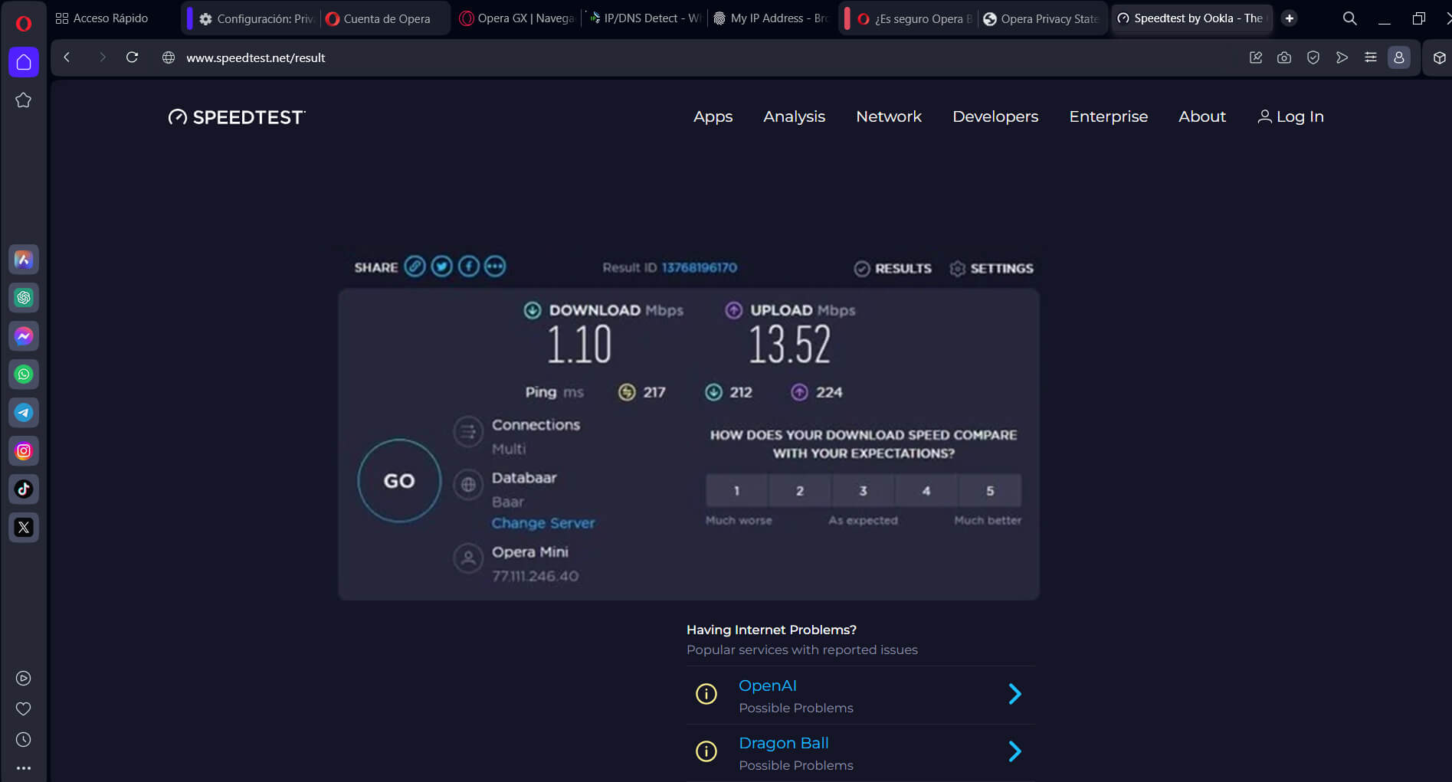Viewport: 1452px width, 782px height.
Task: Share result on Facebook
Action: (x=468, y=267)
